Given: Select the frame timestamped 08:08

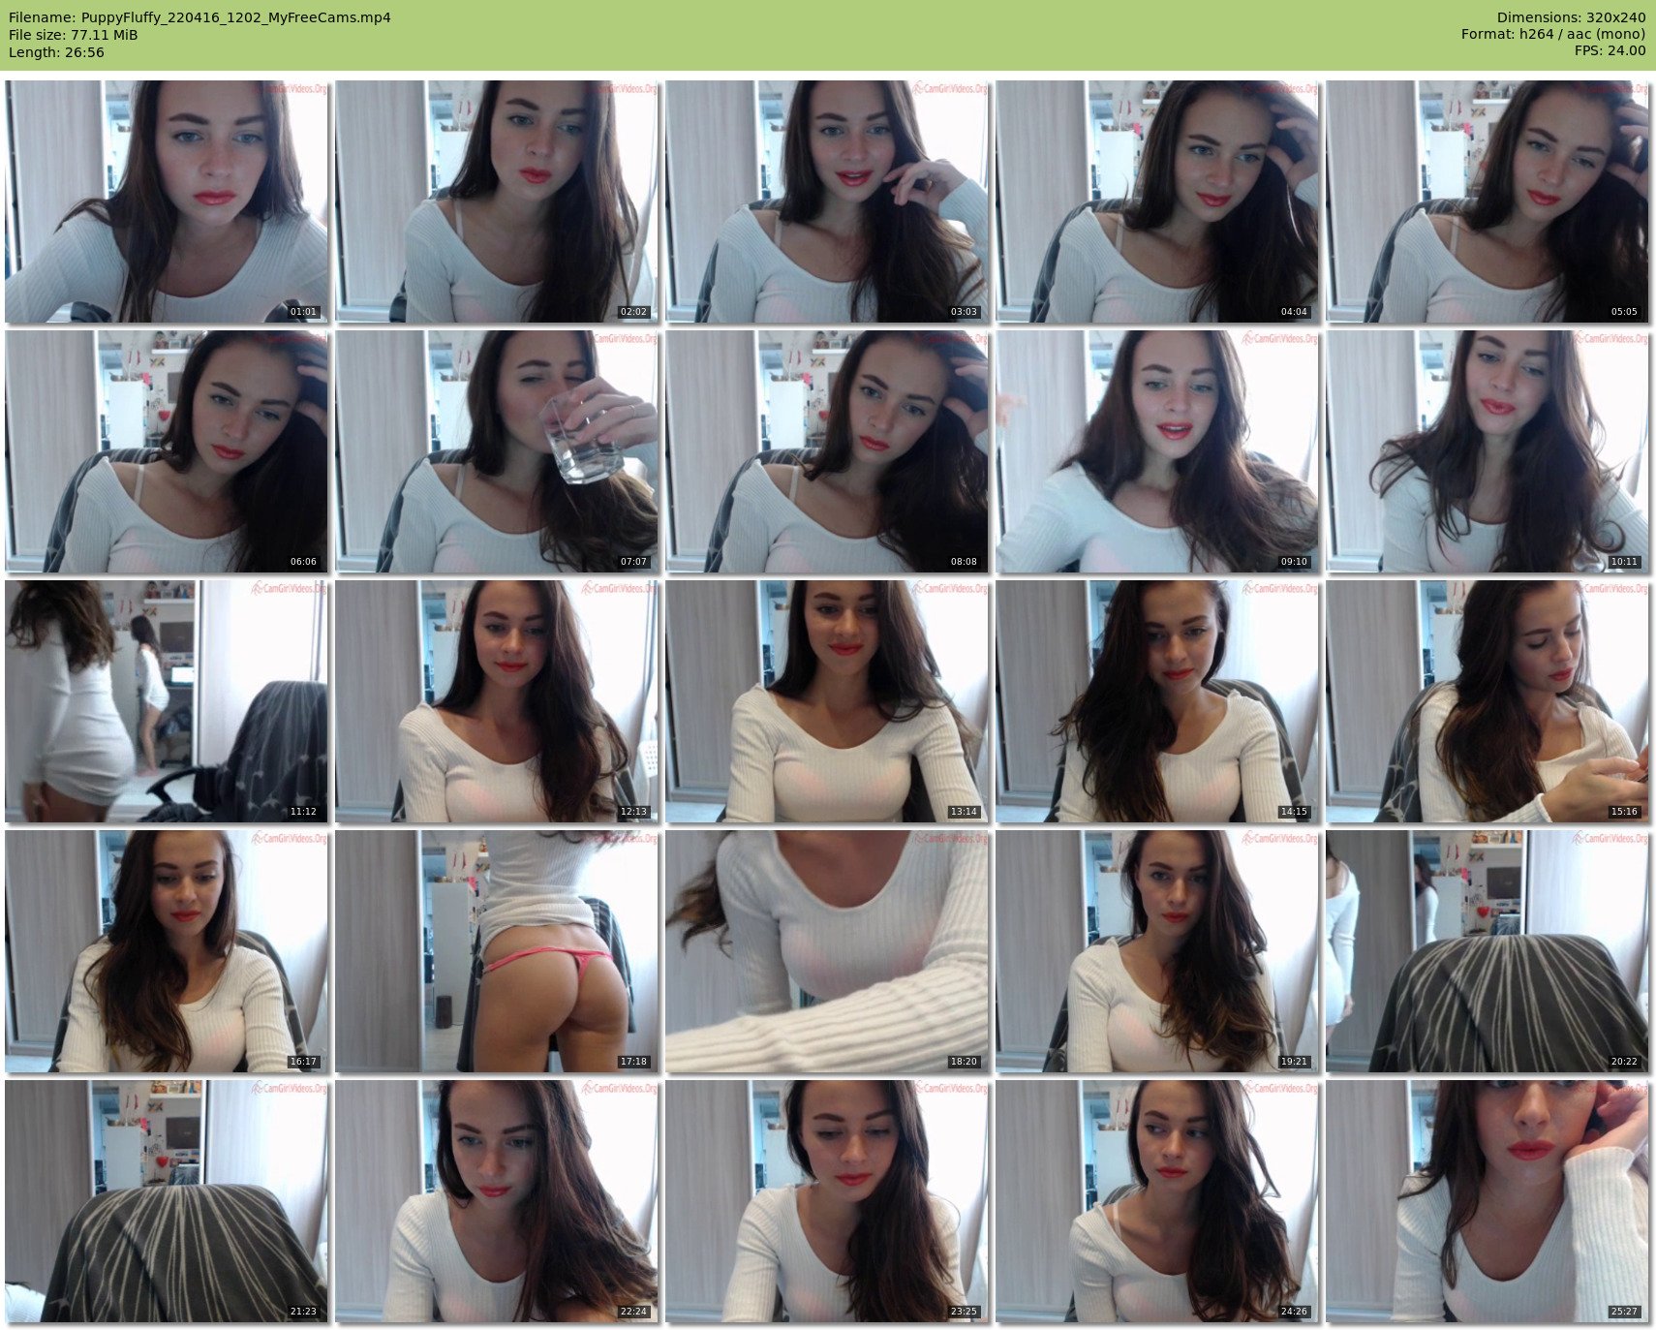Looking at the screenshot, I should pyautogui.click(x=827, y=451).
